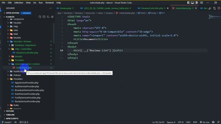This screenshot has width=221, height=124.
Task: Open the View menu
Action: (28, 3)
